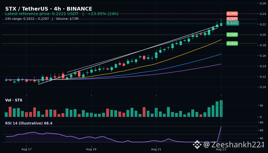Viewport: 268px width, 153px height.
Task: Click the 'Latest reference price: 0.2221 USDT' text
Action: pos(42,14)
